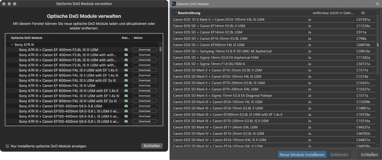Screen dimensions: 382x160
Task: Click ID cell 'C10241c'
Action: (x=363, y=83)
